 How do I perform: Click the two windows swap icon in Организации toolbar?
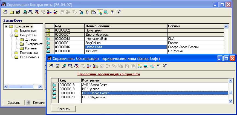coord(152,66)
